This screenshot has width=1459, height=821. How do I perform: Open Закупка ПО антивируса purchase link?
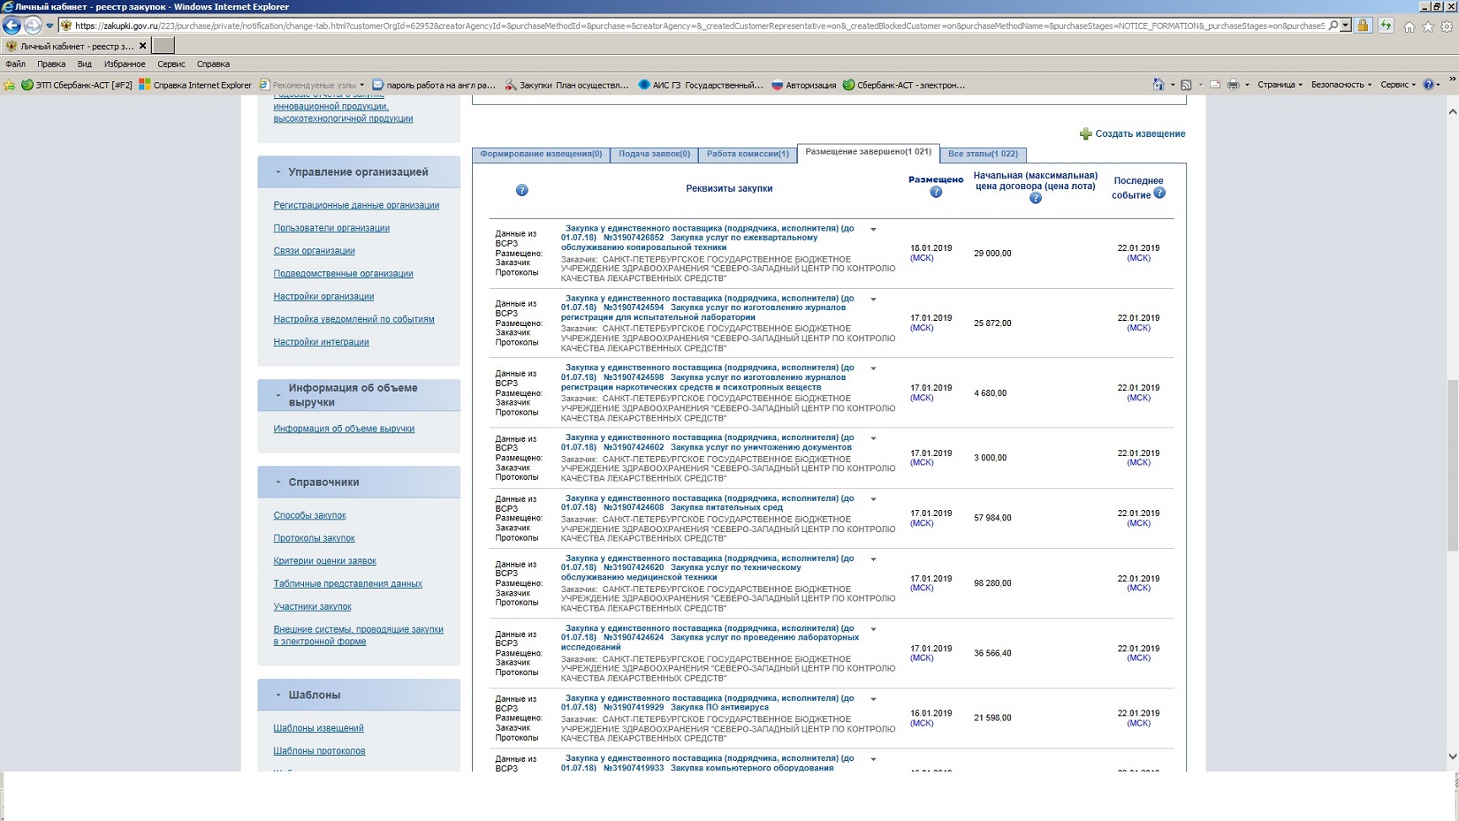(719, 708)
